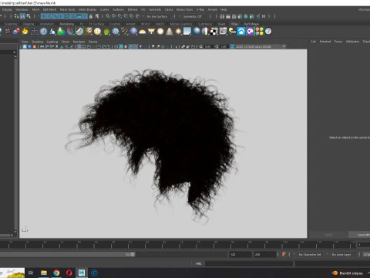Click the checkerboard shelf icon
Screen dimensions: 370x278
[214, 32]
